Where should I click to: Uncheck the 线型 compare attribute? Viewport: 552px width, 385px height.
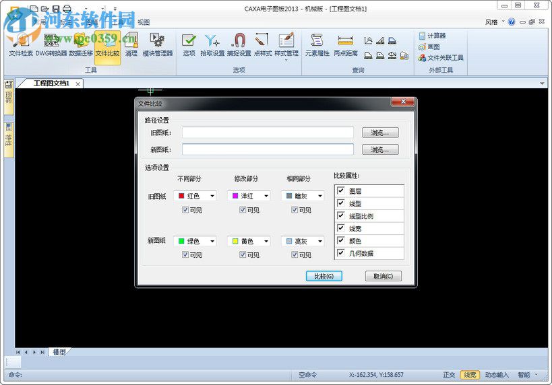tap(341, 203)
